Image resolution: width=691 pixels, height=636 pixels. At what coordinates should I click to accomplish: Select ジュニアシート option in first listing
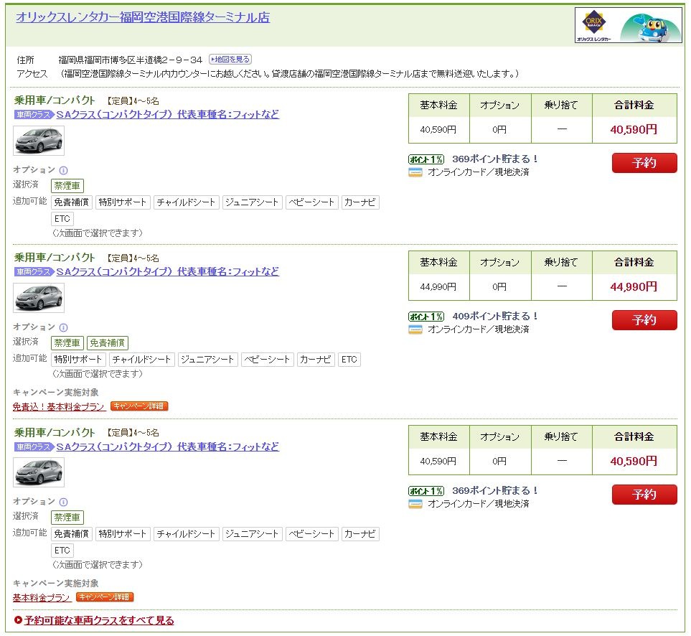252,202
